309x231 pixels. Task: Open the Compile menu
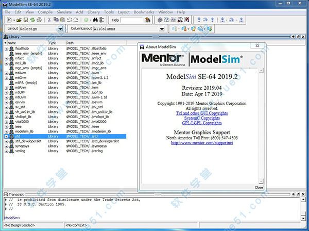click(x=45, y=12)
